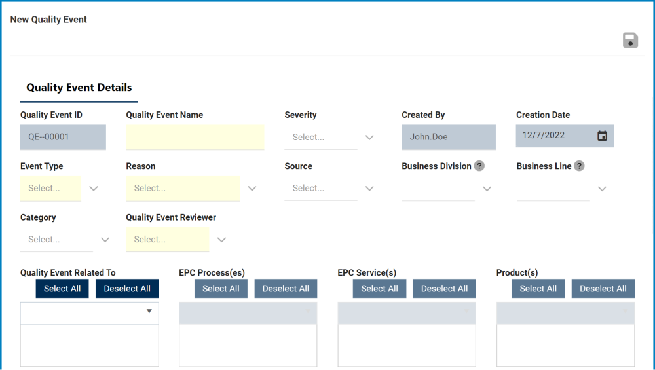Open the Source dropdown

pos(369,189)
